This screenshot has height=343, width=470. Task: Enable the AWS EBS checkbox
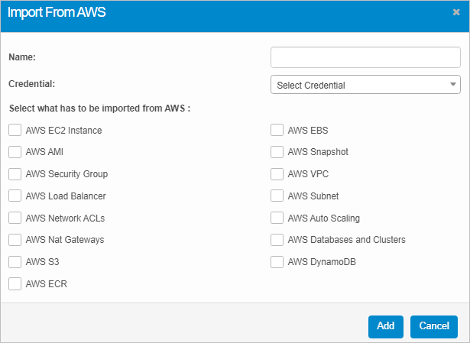coord(277,131)
